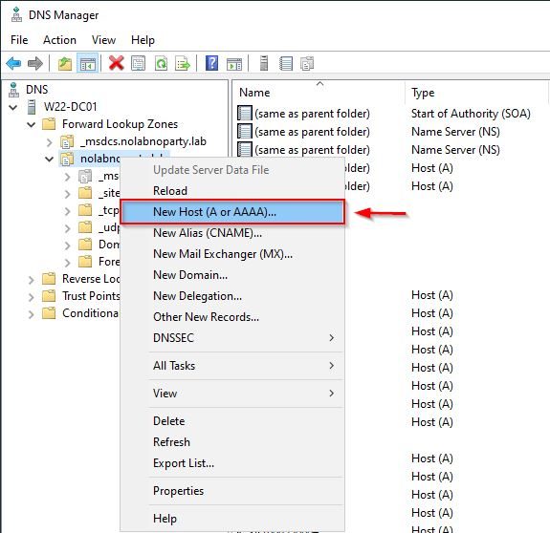Choose New Domain... from context menu
The width and height of the screenshot is (550, 533).
point(232,275)
